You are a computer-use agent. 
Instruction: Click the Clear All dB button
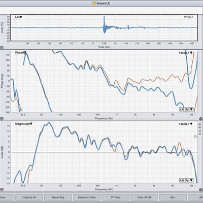(x=144, y=197)
